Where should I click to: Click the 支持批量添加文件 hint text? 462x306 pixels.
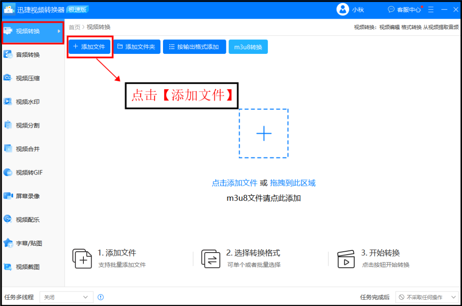(122, 265)
